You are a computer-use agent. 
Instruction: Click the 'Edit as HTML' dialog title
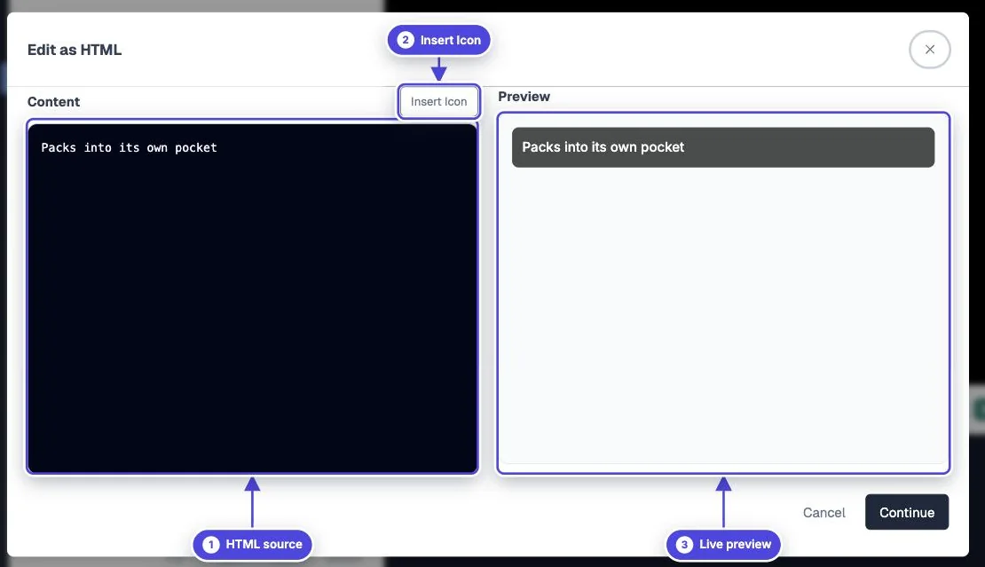point(75,51)
